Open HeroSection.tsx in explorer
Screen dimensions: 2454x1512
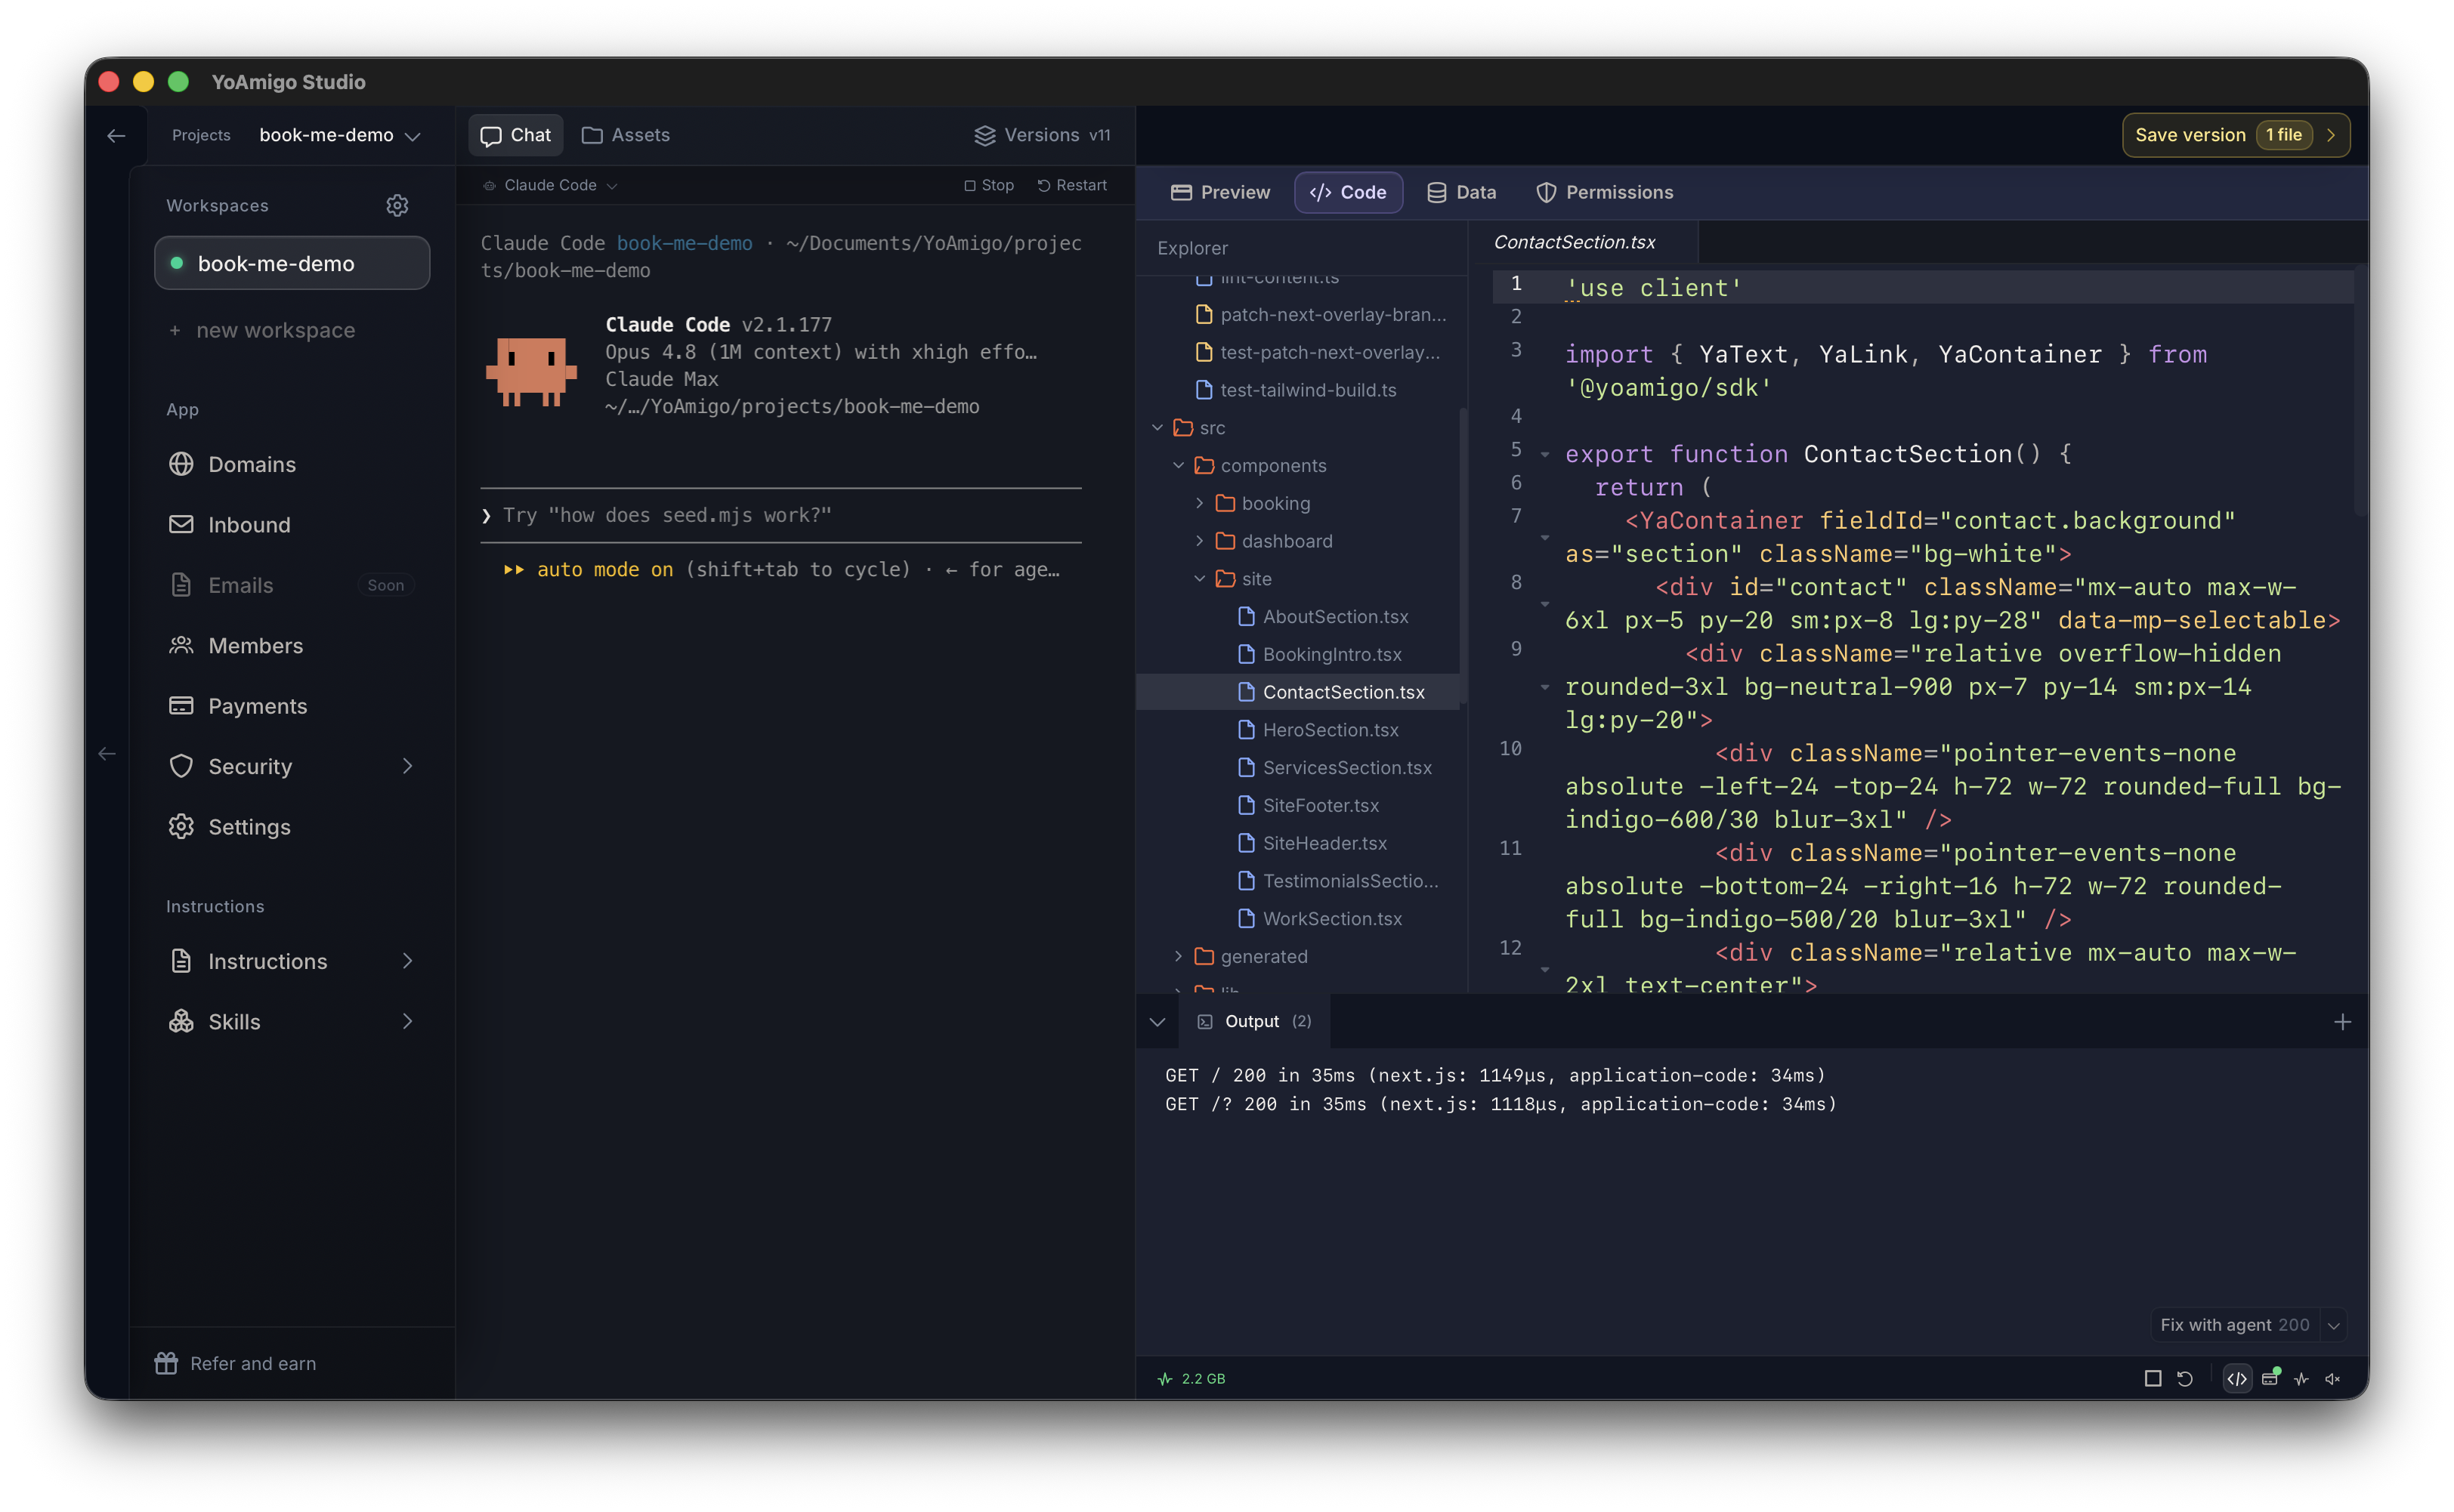[1318, 729]
